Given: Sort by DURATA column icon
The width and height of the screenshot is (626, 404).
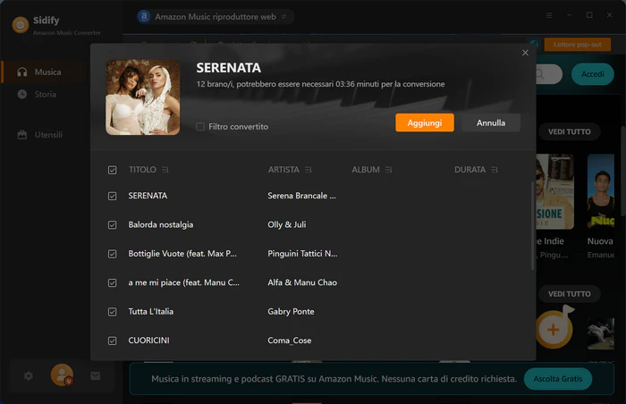Looking at the screenshot, I should point(495,170).
